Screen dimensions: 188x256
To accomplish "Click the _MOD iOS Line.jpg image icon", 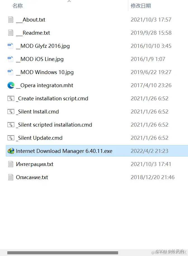I will coord(10,59).
